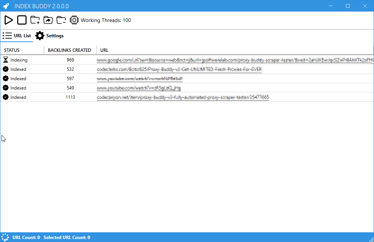The height and width of the screenshot is (242, 374).
Task: Click the hourglass icon in the Indexing row
Action: coord(6,60)
